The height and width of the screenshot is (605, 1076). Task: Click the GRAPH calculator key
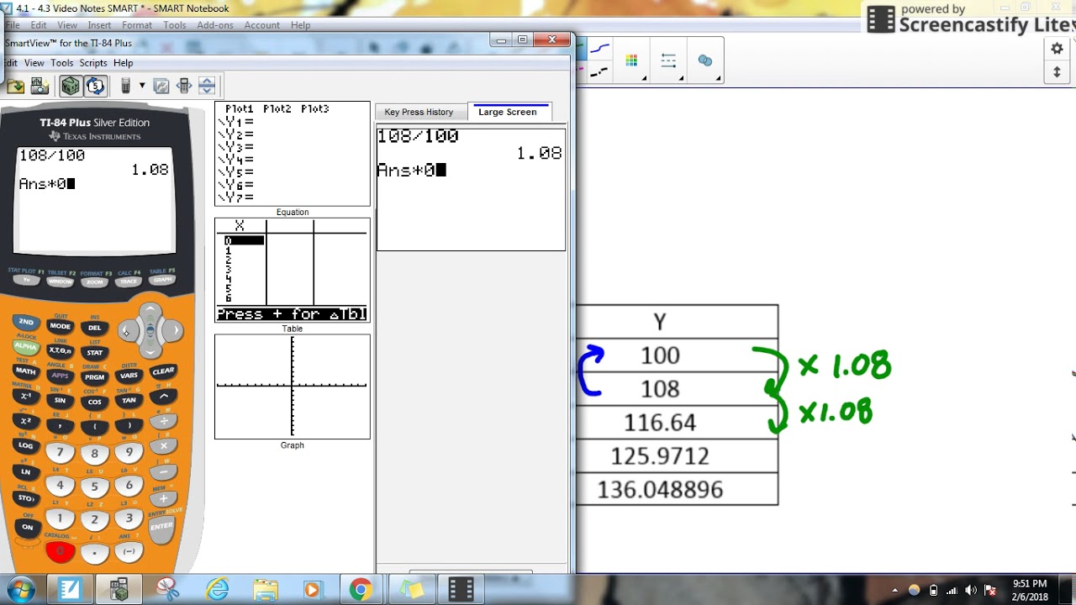click(x=162, y=280)
